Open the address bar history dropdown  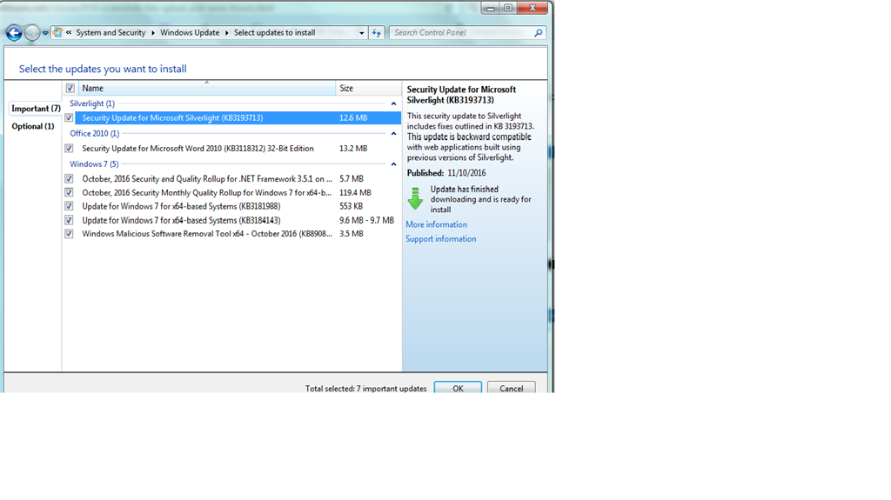pos(361,33)
